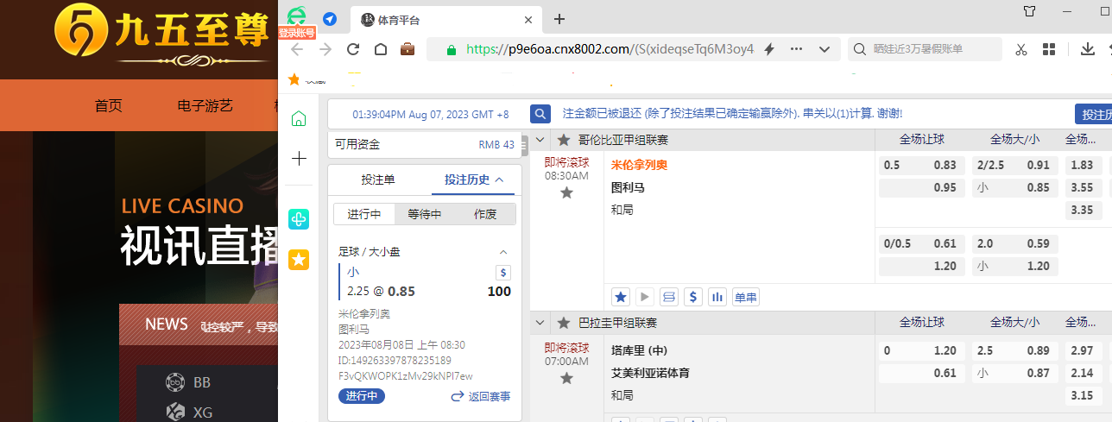Click the blue 进行中 status badge
The image size is (1112, 422).
pyautogui.click(x=362, y=396)
